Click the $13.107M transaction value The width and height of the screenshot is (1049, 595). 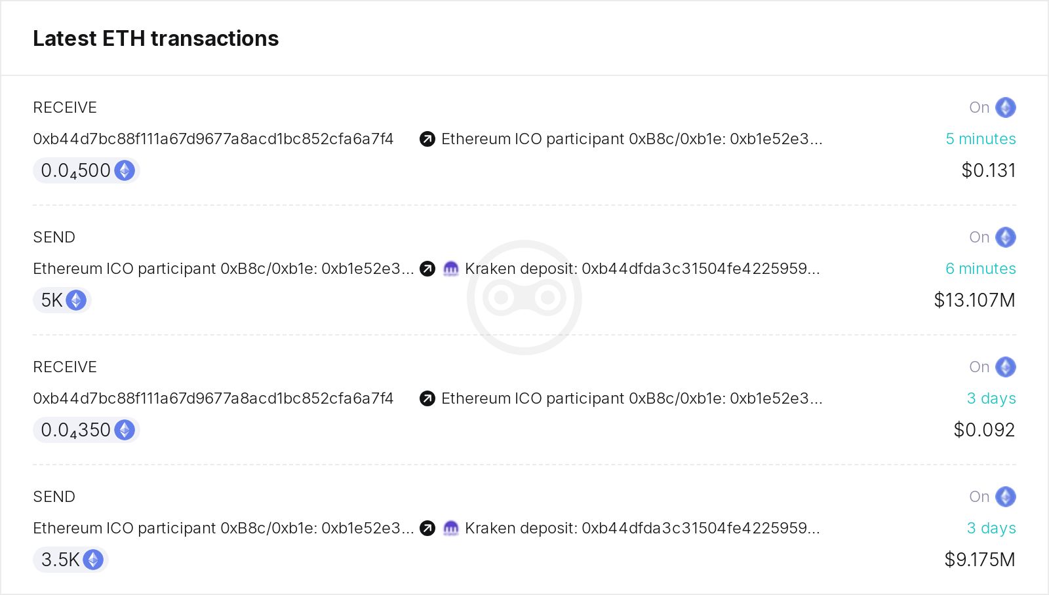(974, 300)
